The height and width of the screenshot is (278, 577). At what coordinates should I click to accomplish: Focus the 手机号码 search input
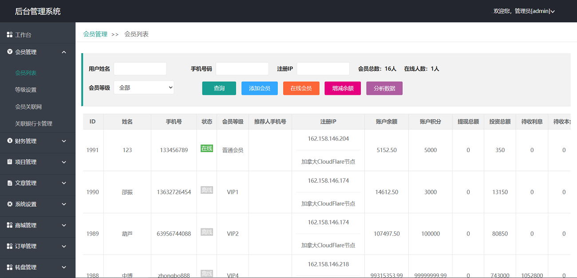point(242,69)
